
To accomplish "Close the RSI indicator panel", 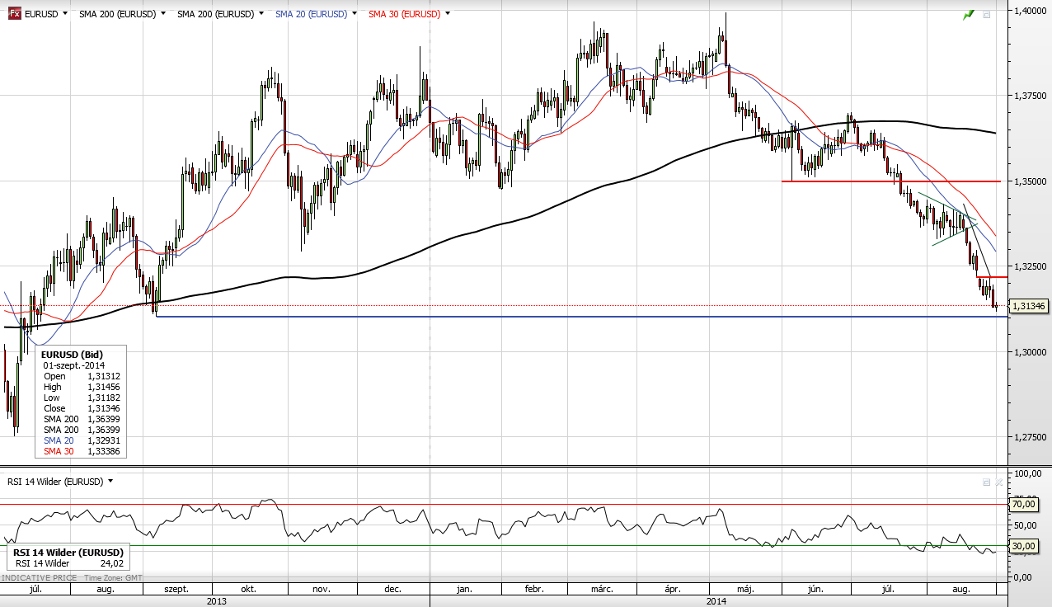I will pyautogui.click(x=999, y=482).
